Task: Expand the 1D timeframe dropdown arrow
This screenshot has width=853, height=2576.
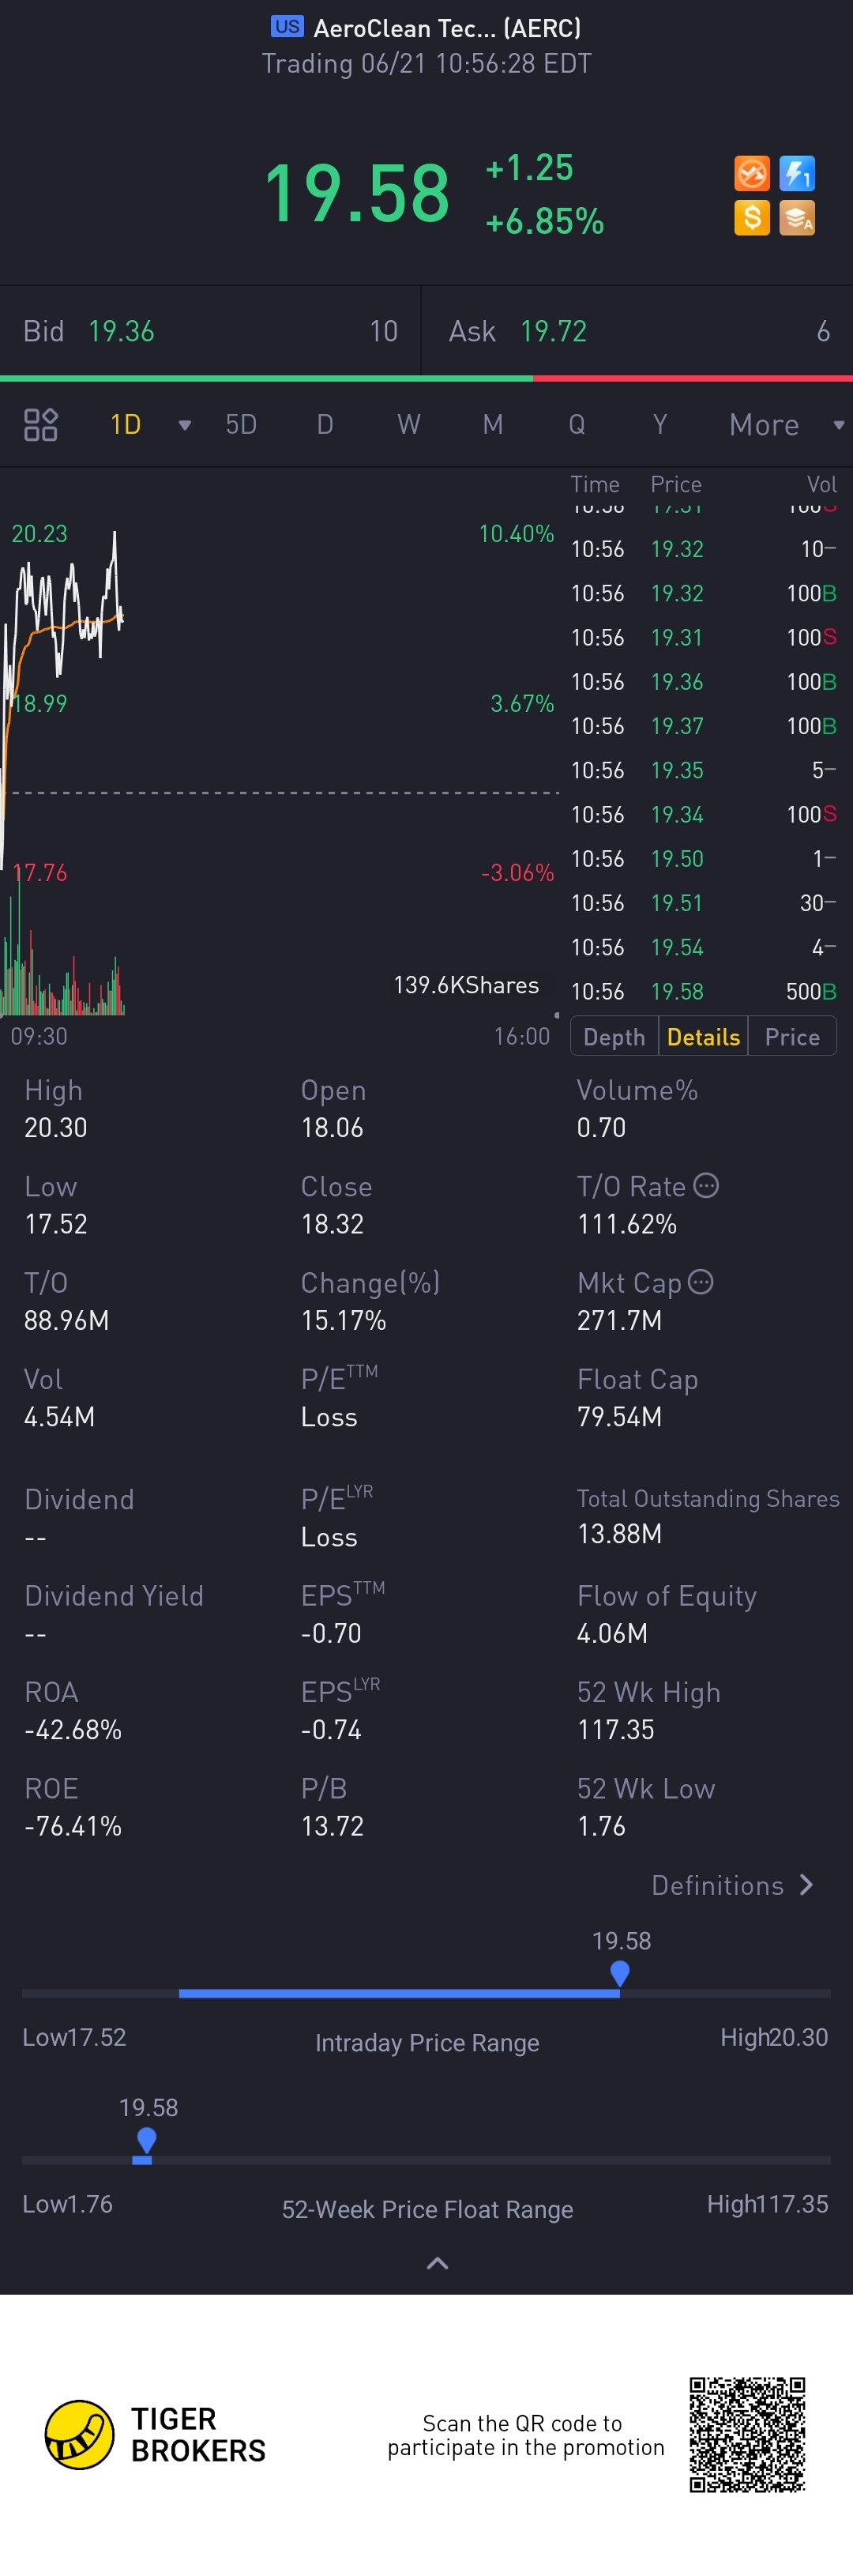Action: point(184,425)
